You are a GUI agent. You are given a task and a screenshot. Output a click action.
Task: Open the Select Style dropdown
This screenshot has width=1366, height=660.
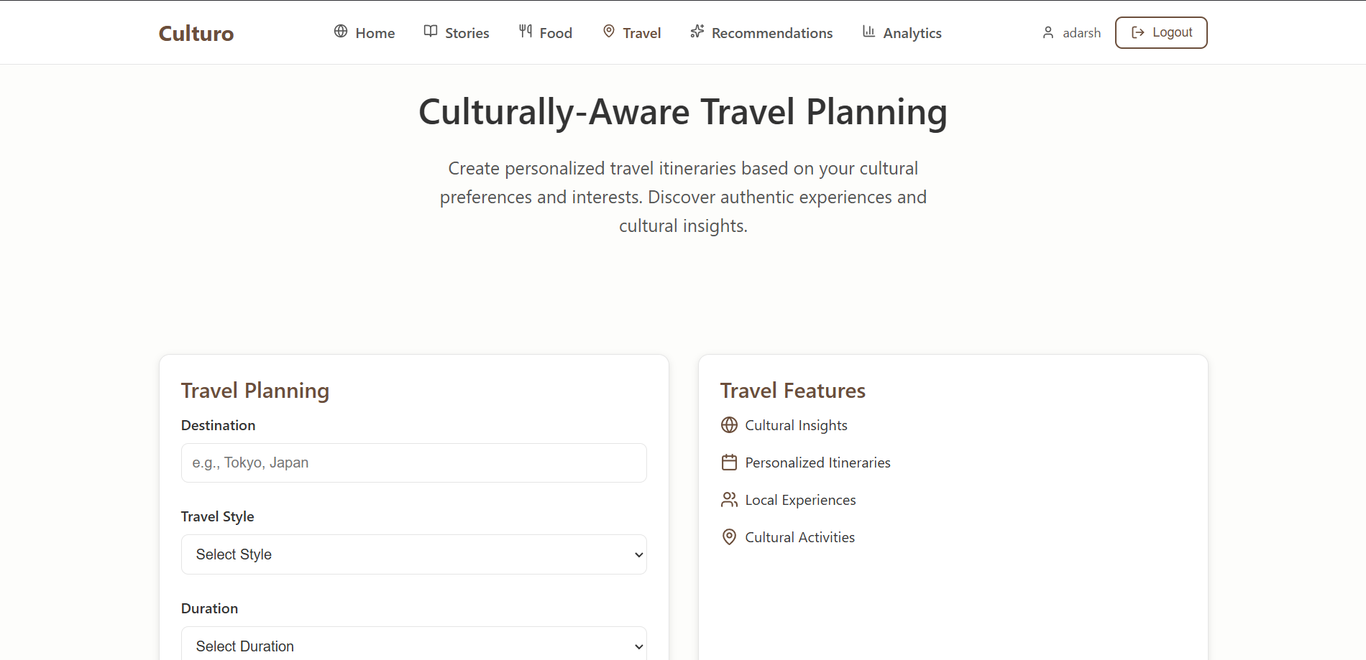point(413,554)
